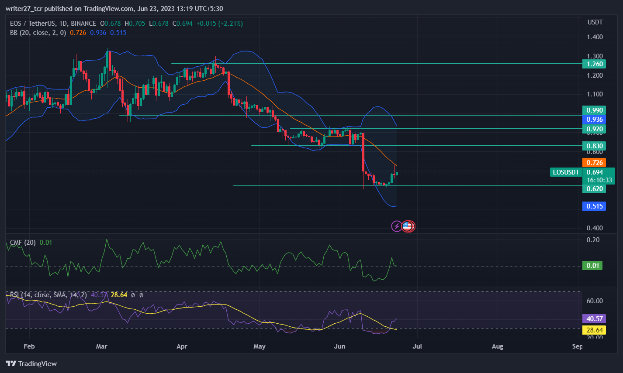Click the Apr label on time axis
623x373 pixels.
point(182,346)
